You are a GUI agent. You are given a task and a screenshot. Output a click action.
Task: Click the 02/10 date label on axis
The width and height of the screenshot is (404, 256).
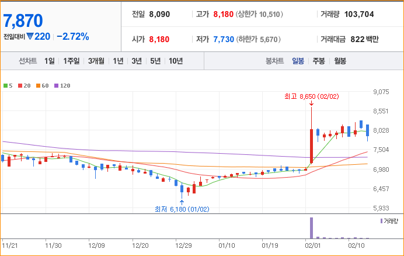356,245
